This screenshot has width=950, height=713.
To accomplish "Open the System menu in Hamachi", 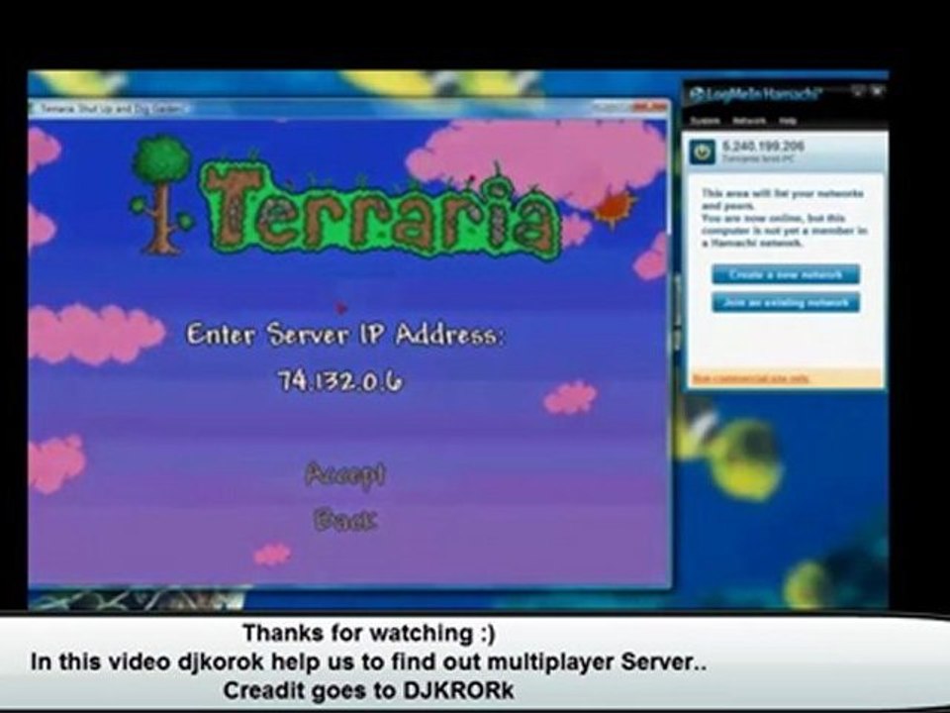I will [x=707, y=121].
